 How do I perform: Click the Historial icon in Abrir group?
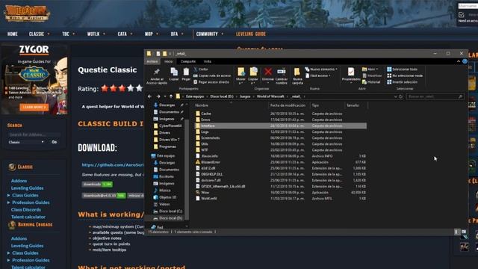[364, 82]
